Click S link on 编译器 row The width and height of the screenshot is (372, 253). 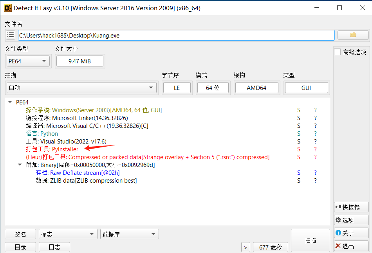(x=299, y=126)
